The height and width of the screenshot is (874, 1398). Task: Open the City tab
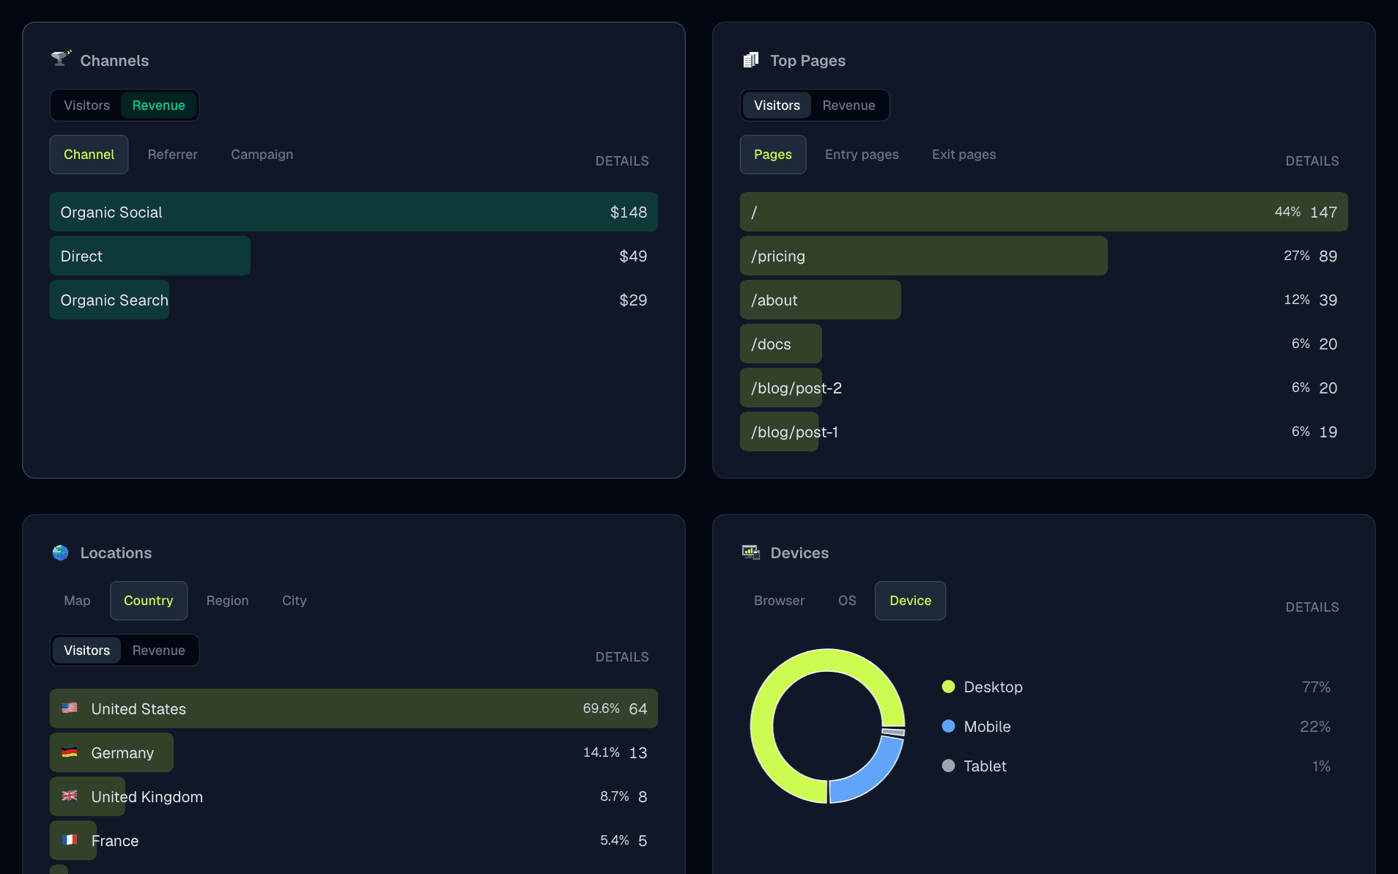point(294,601)
